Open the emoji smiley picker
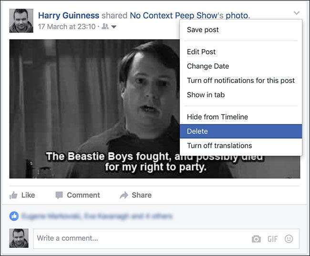Viewport: 310px width, 256px height. coord(289,239)
